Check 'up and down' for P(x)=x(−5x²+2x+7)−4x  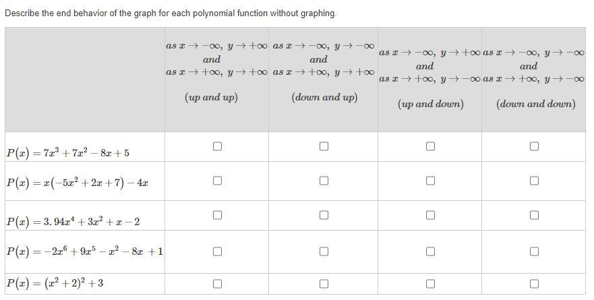[x=430, y=181]
